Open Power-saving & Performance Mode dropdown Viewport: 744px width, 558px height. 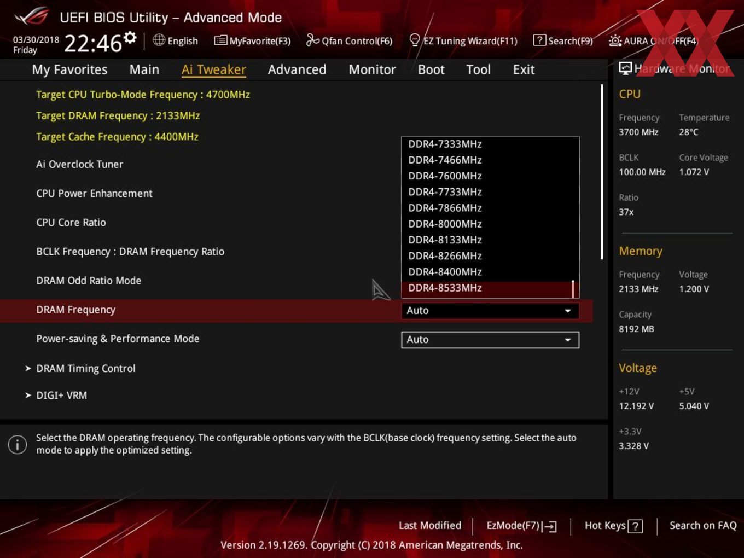pos(490,340)
